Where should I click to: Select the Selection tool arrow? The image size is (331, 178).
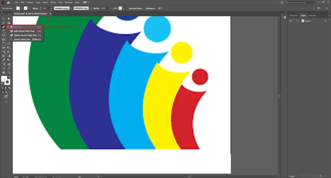4,19
